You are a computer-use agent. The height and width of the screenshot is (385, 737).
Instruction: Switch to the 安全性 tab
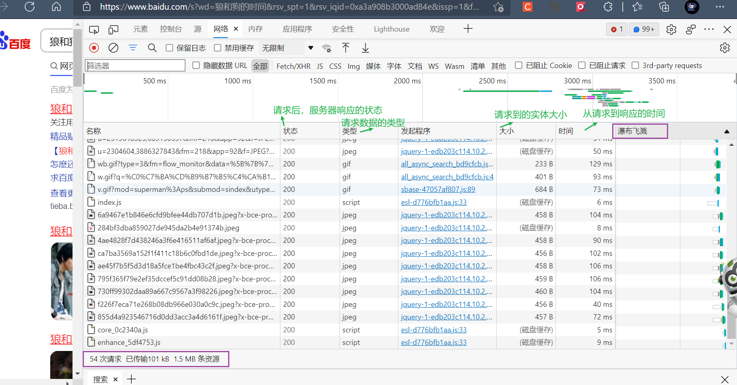pos(343,29)
